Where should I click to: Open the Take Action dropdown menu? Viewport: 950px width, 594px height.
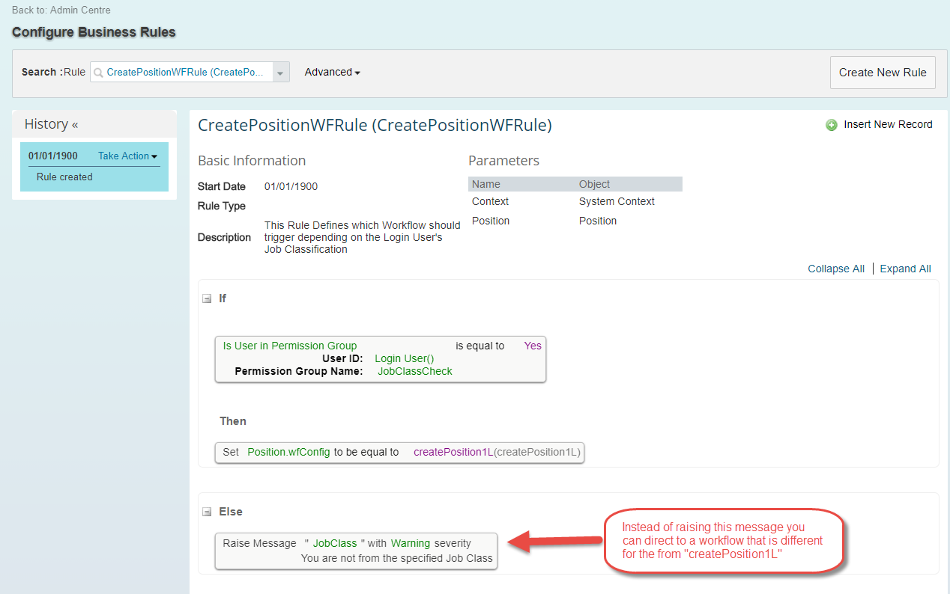point(128,156)
